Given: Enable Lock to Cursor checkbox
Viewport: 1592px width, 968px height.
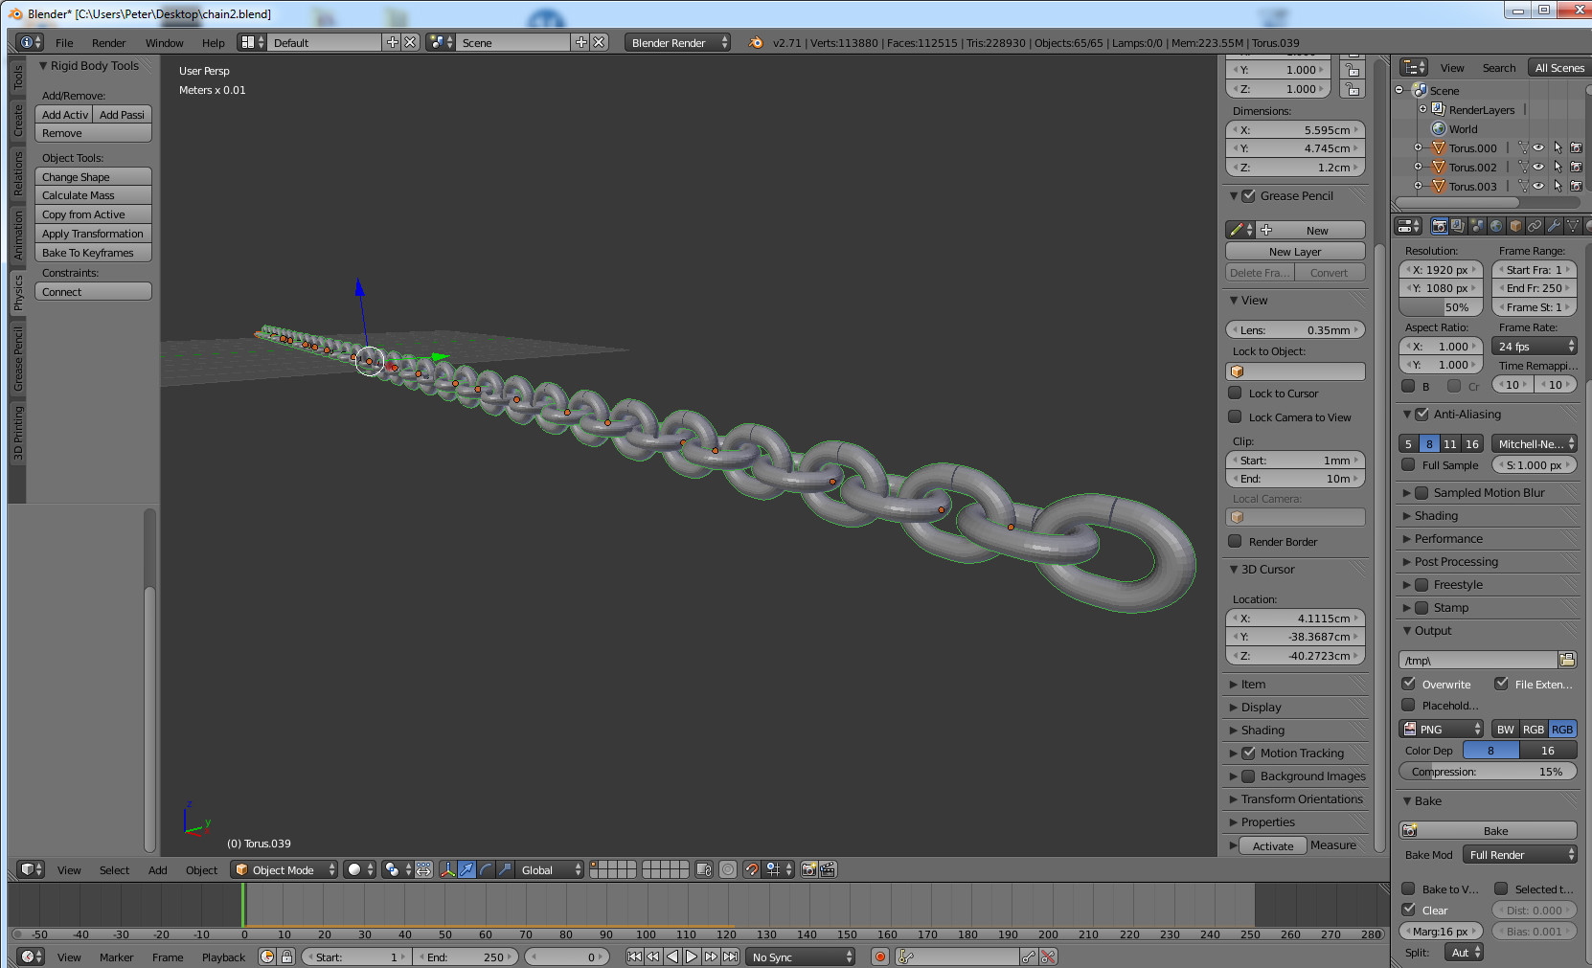Looking at the screenshot, I should pos(1236,393).
